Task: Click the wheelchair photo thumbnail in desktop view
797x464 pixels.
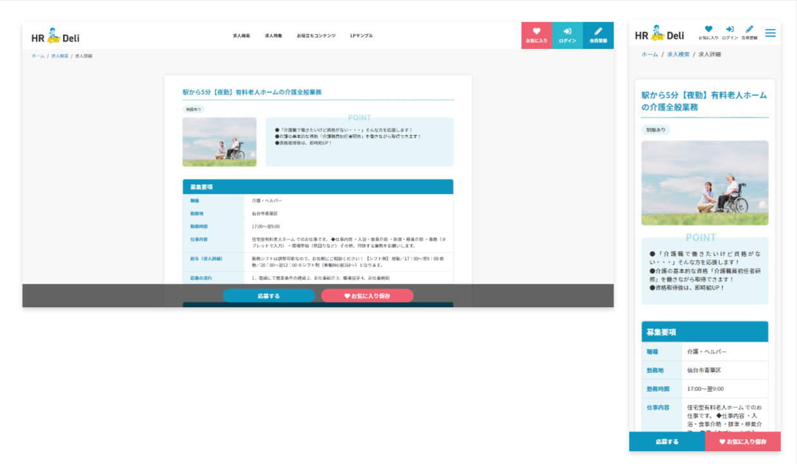Action: (219, 142)
